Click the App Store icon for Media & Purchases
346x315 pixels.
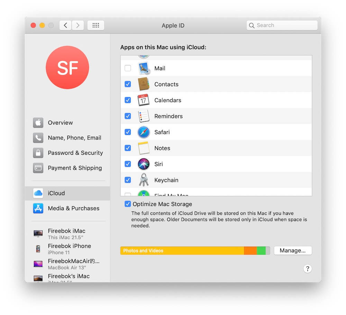pyautogui.click(x=38, y=208)
